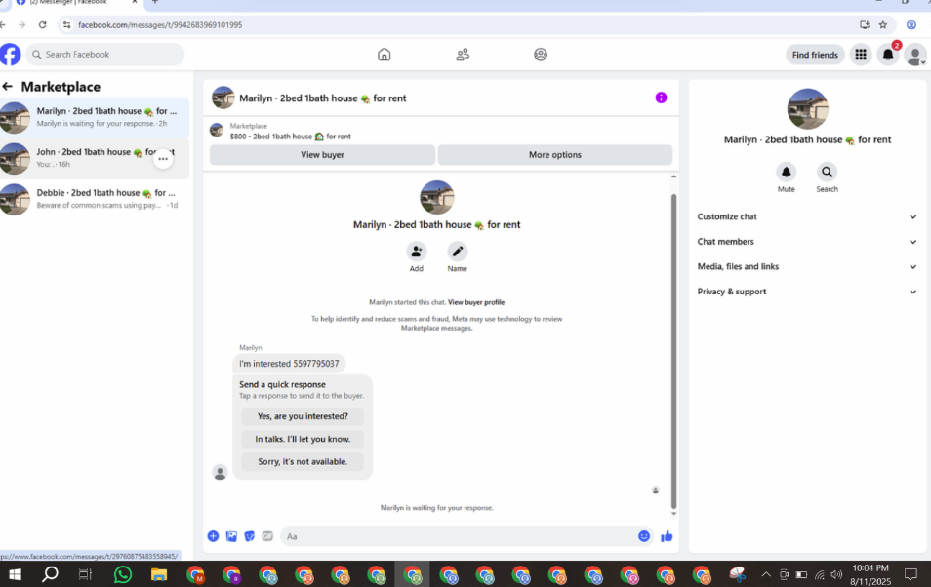Choose a sticker icon in composer
Viewport: 931px width, 587px height.
250,536
